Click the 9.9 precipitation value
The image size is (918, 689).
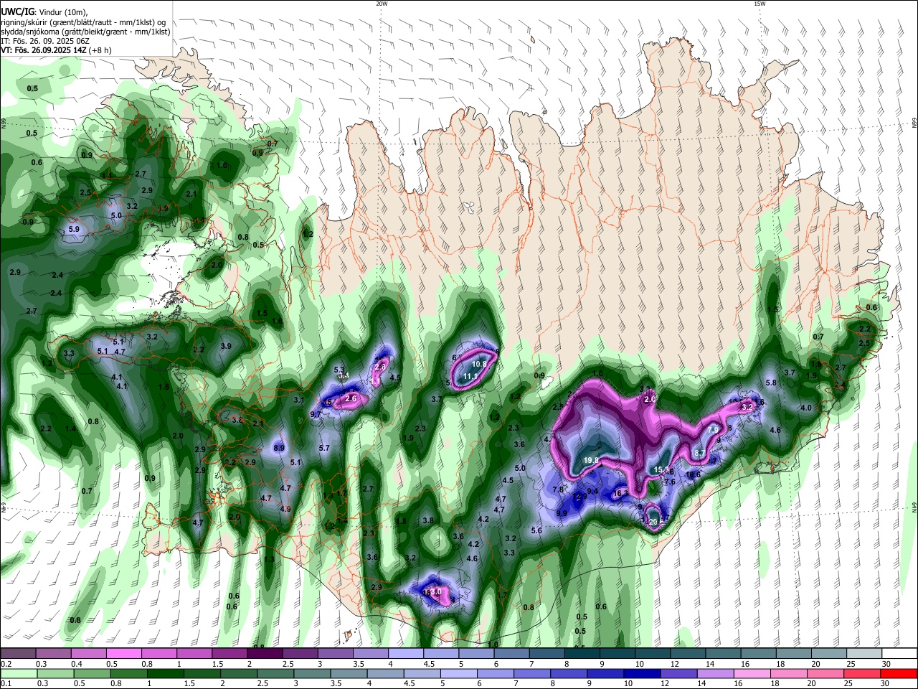click(562, 513)
